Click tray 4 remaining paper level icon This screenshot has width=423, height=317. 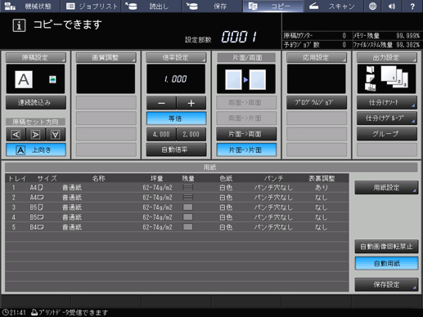click(x=187, y=217)
